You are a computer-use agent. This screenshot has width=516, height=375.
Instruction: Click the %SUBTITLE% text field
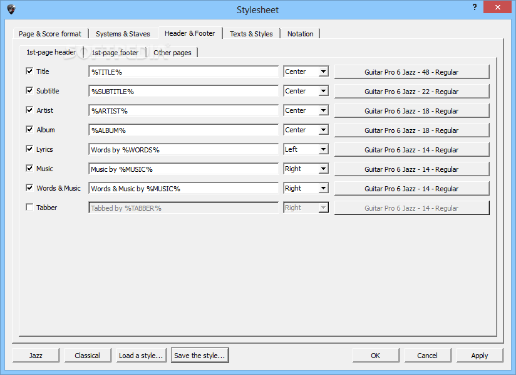click(x=183, y=91)
